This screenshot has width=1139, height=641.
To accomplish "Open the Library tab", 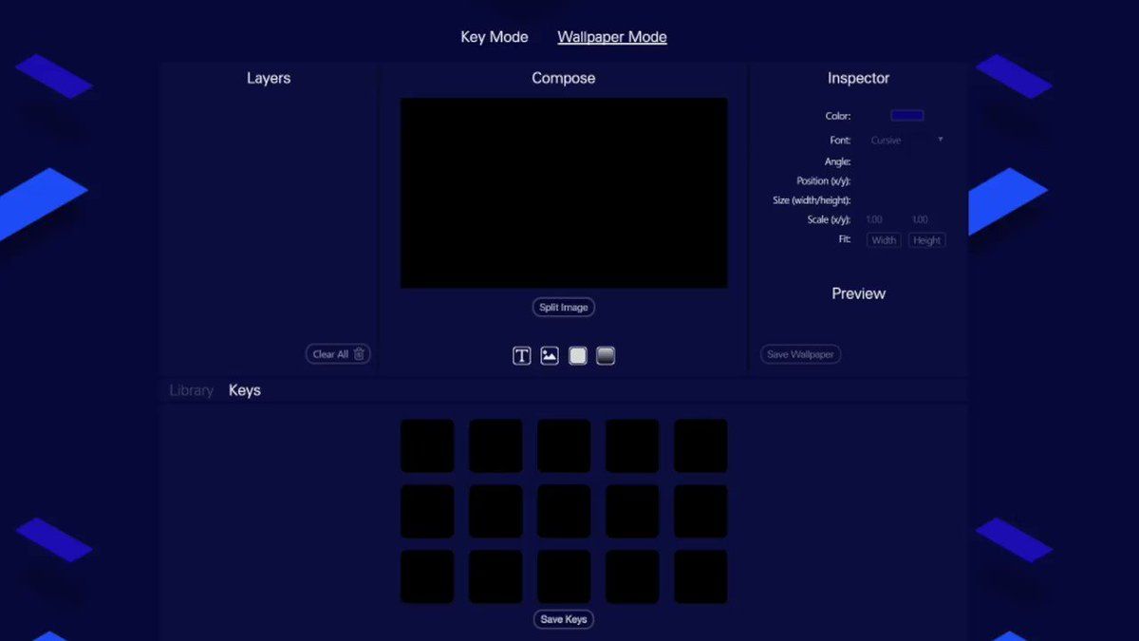I will (192, 390).
